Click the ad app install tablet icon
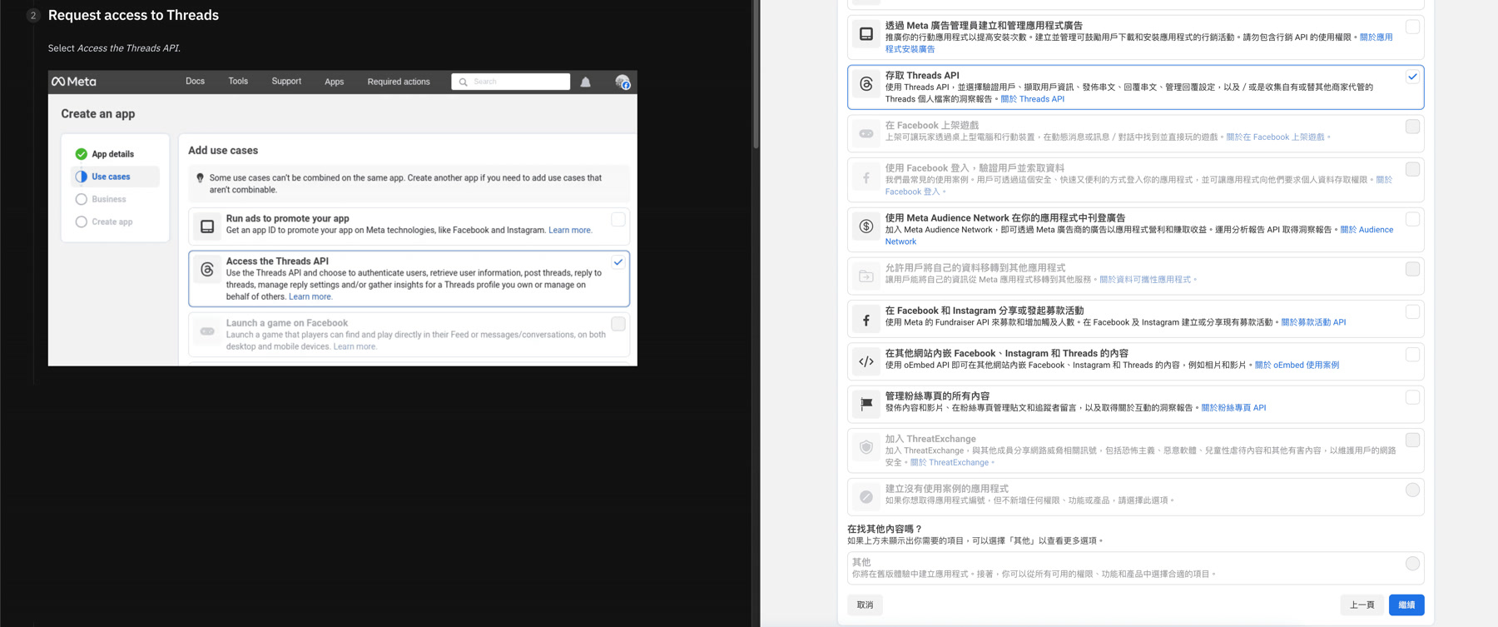Image resolution: width=1498 pixels, height=627 pixels. click(866, 34)
